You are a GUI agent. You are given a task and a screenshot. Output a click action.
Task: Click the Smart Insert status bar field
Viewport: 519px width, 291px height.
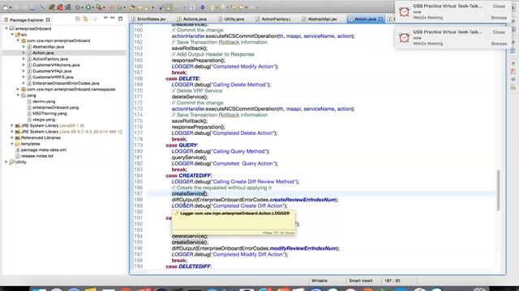[360, 280]
